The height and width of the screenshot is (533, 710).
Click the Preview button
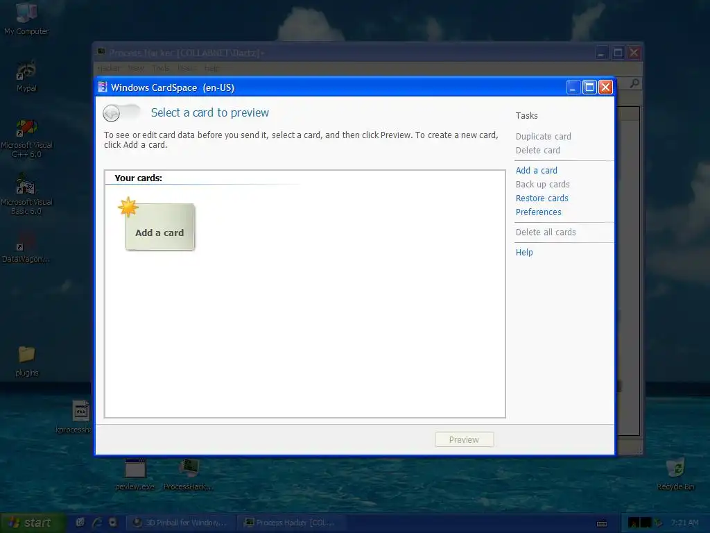click(464, 439)
